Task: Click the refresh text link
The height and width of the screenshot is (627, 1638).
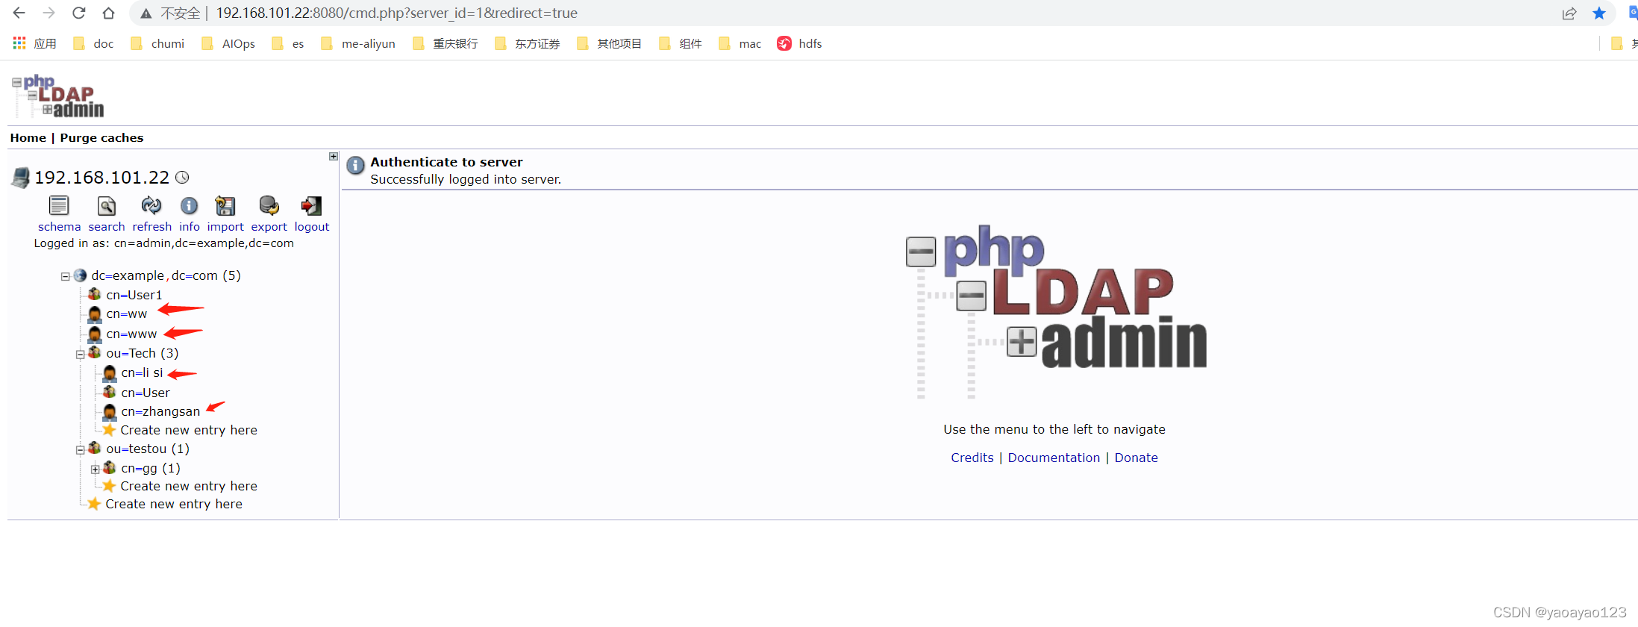Action: (x=151, y=226)
